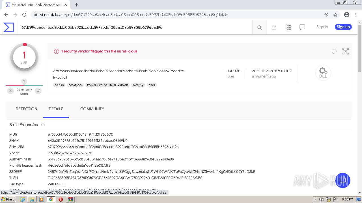Click the SHA-1 hash value
362x203 pixels.
[87, 141]
